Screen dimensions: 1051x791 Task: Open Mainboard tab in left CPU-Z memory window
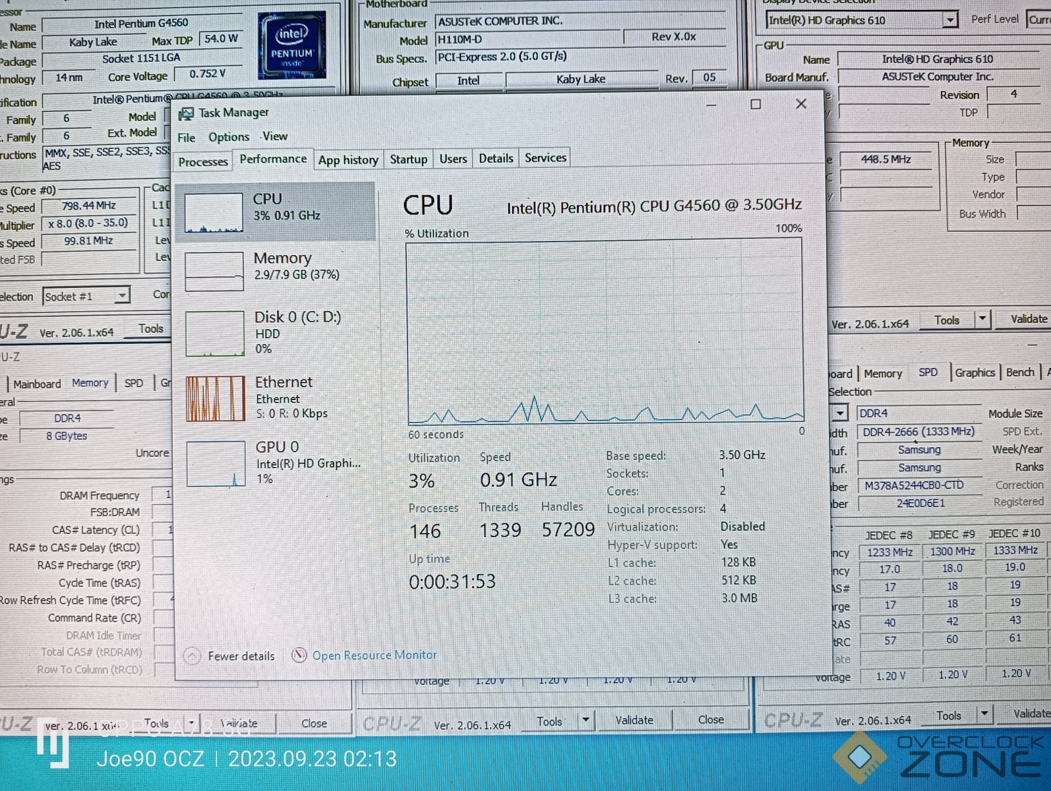[x=37, y=384]
